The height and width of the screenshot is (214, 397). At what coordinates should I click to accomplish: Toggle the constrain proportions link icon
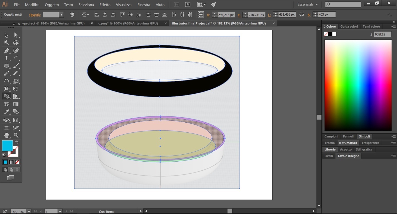[x=302, y=14]
